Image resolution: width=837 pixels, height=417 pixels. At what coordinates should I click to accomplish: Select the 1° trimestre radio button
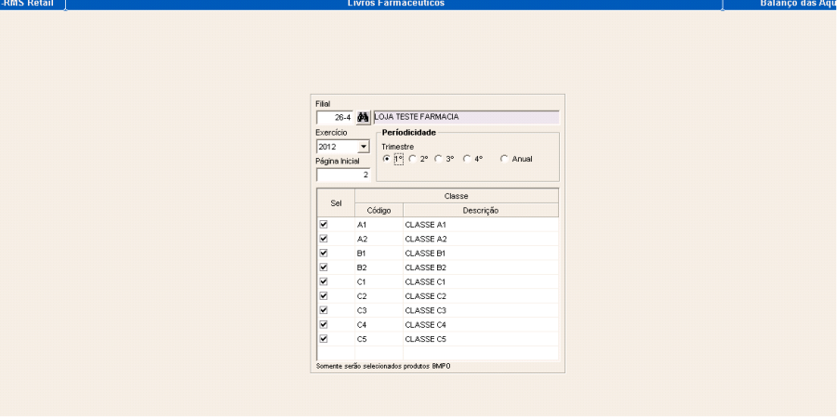click(x=387, y=159)
